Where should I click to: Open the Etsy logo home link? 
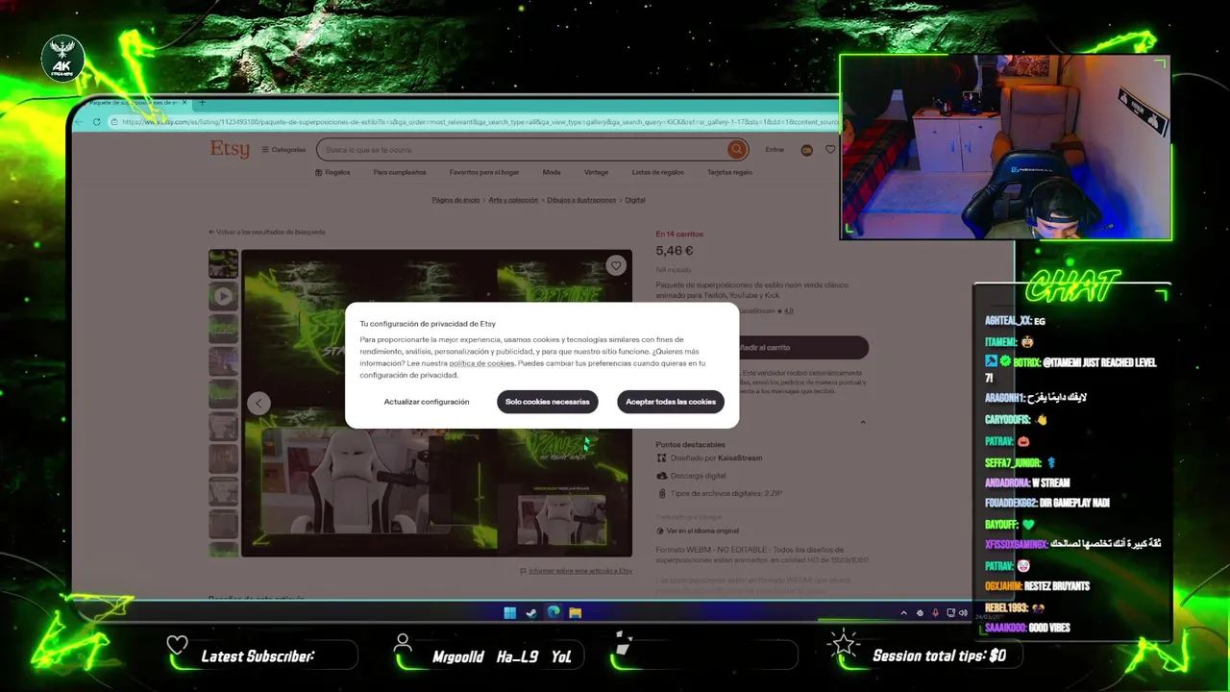(230, 149)
